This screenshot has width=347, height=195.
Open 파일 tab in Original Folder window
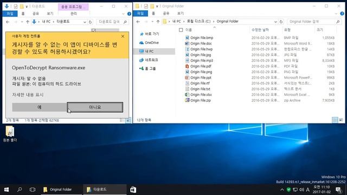click(140, 14)
